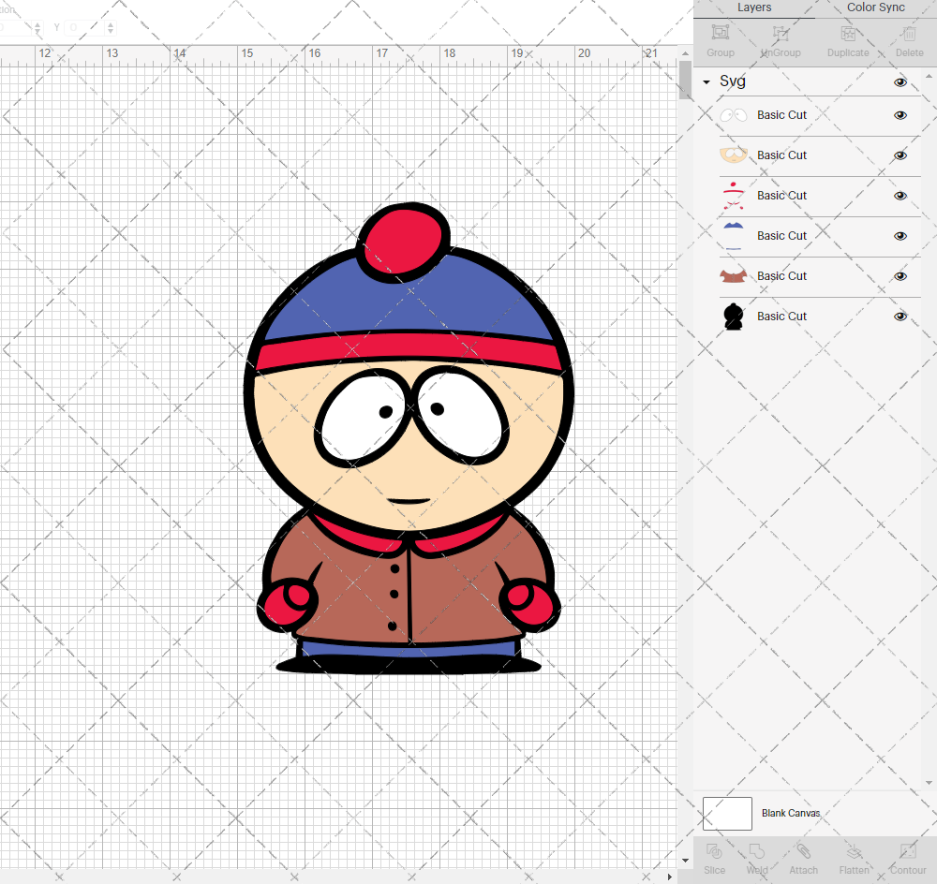Click the canvas horizontal scroll right arrow
The height and width of the screenshot is (884, 937).
(669, 877)
